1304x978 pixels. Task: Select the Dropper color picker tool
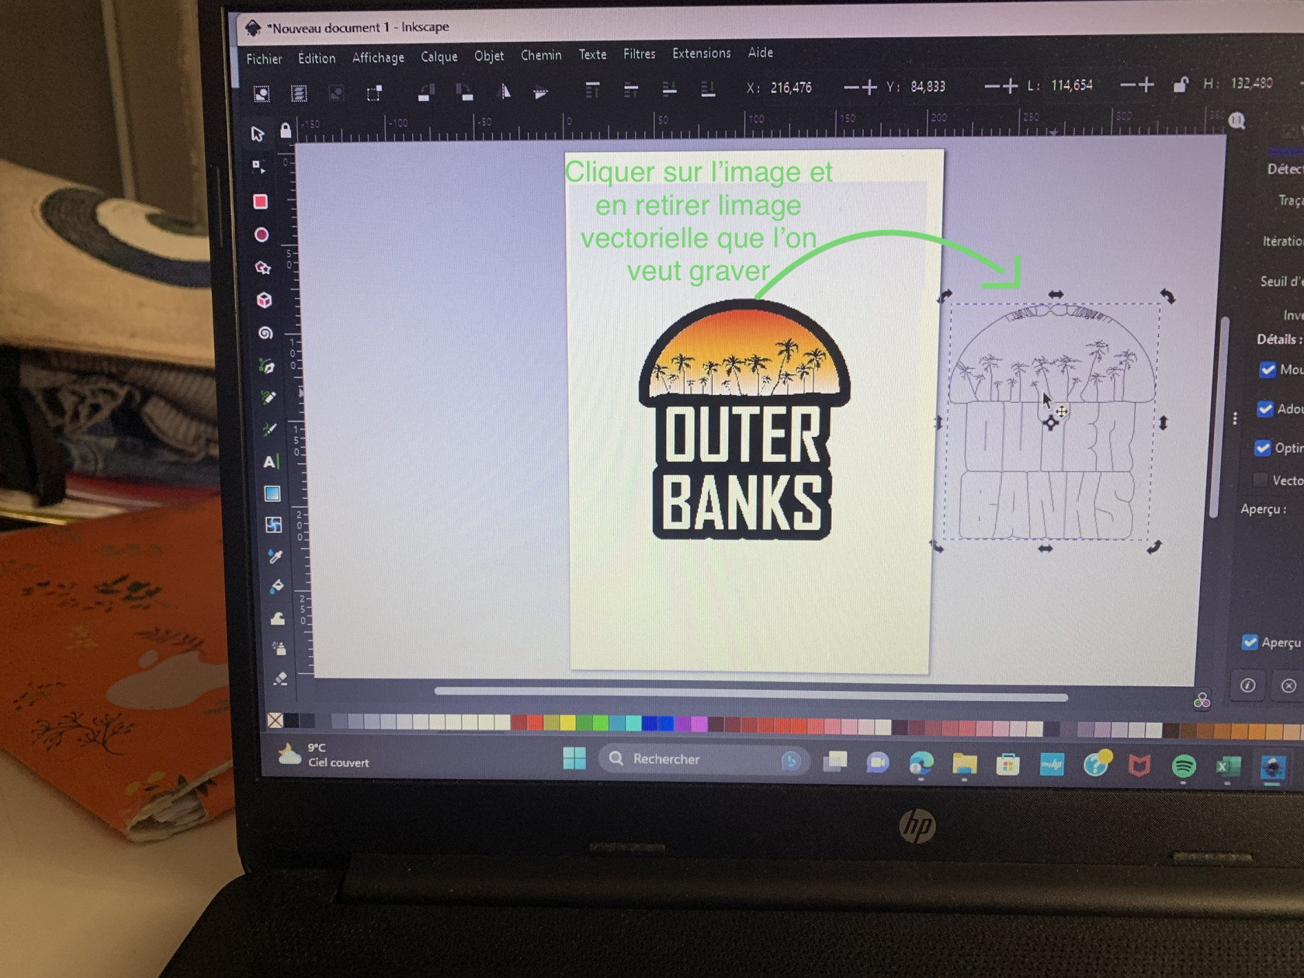pyautogui.click(x=275, y=557)
